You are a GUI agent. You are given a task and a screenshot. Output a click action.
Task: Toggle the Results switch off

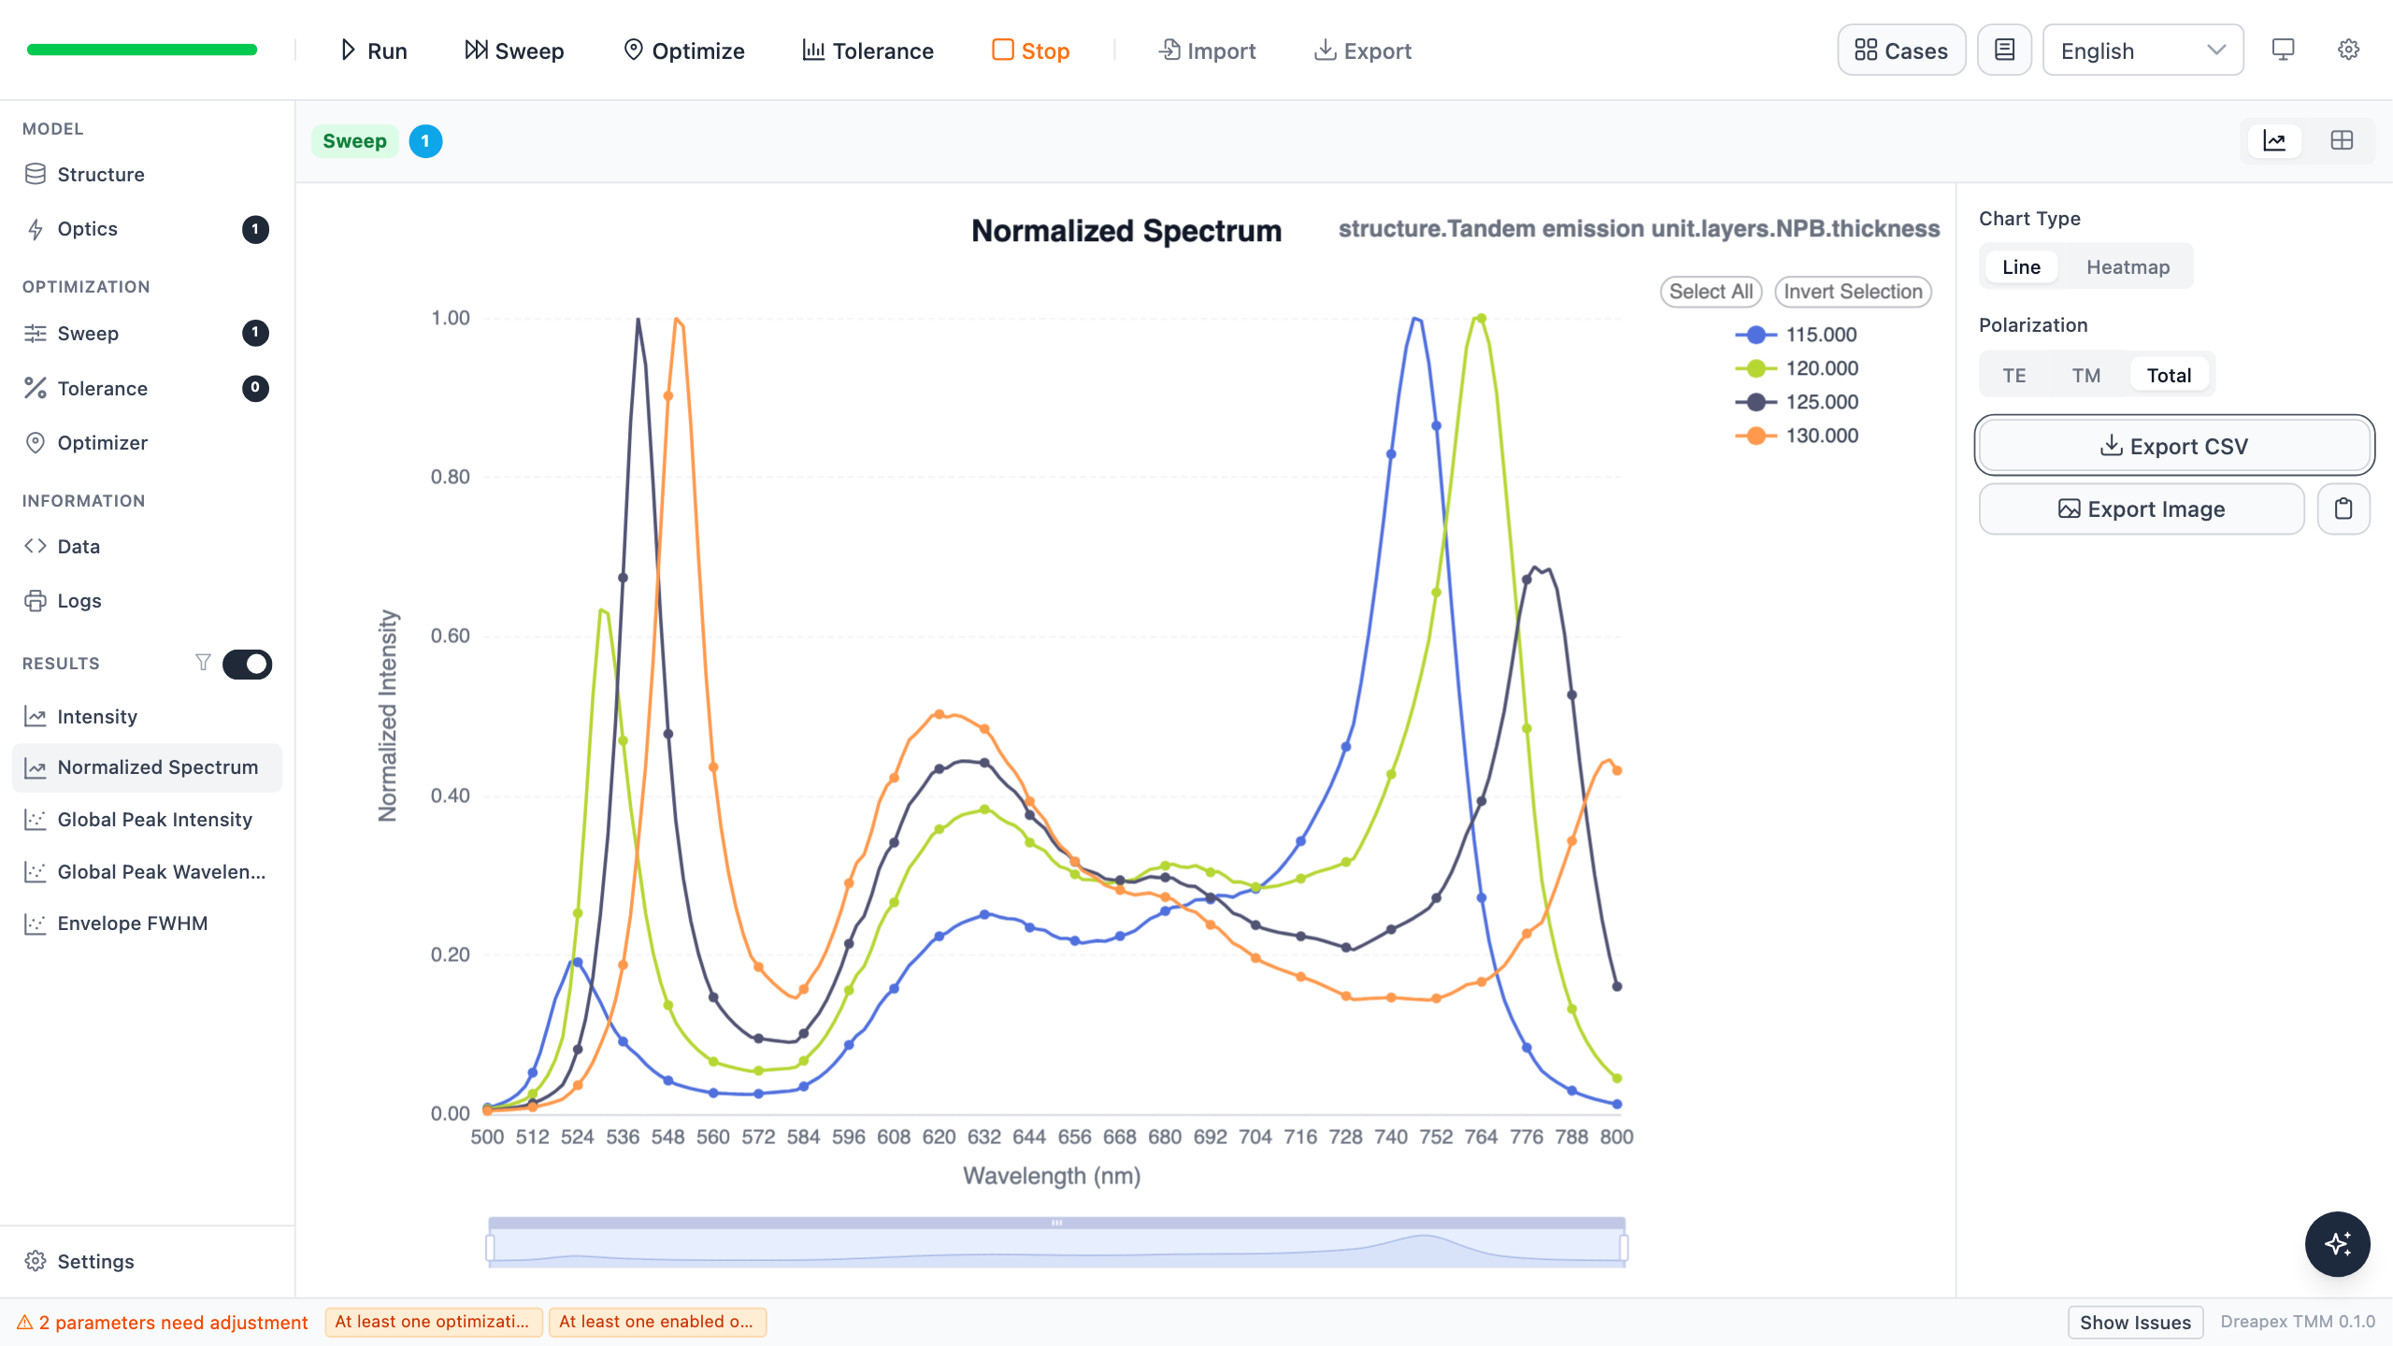(247, 665)
